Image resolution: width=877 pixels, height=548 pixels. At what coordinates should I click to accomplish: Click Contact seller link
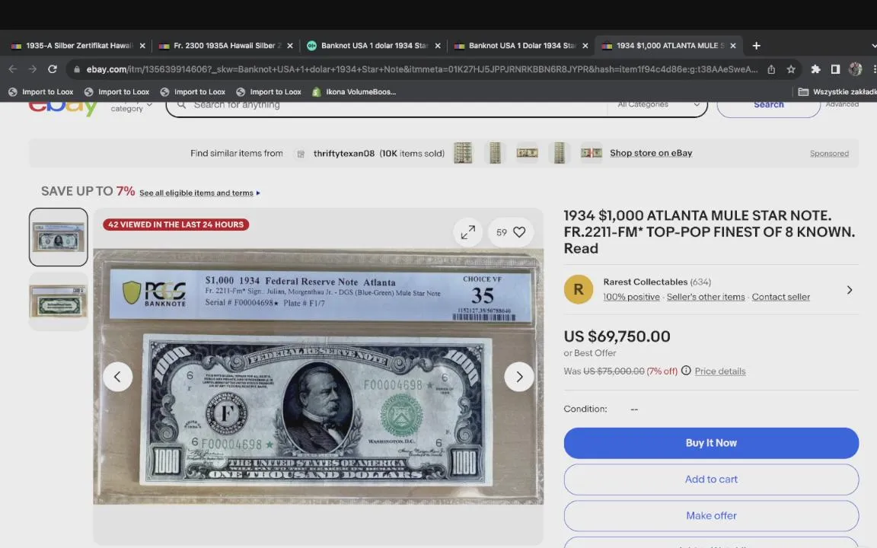point(781,297)
